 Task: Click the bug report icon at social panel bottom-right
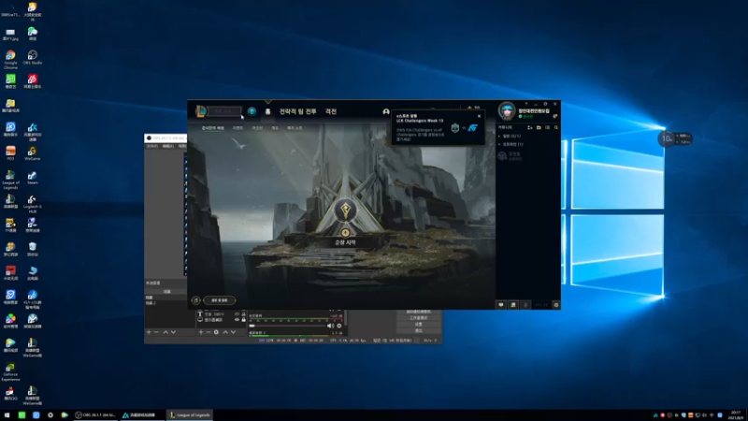[555, 305]
